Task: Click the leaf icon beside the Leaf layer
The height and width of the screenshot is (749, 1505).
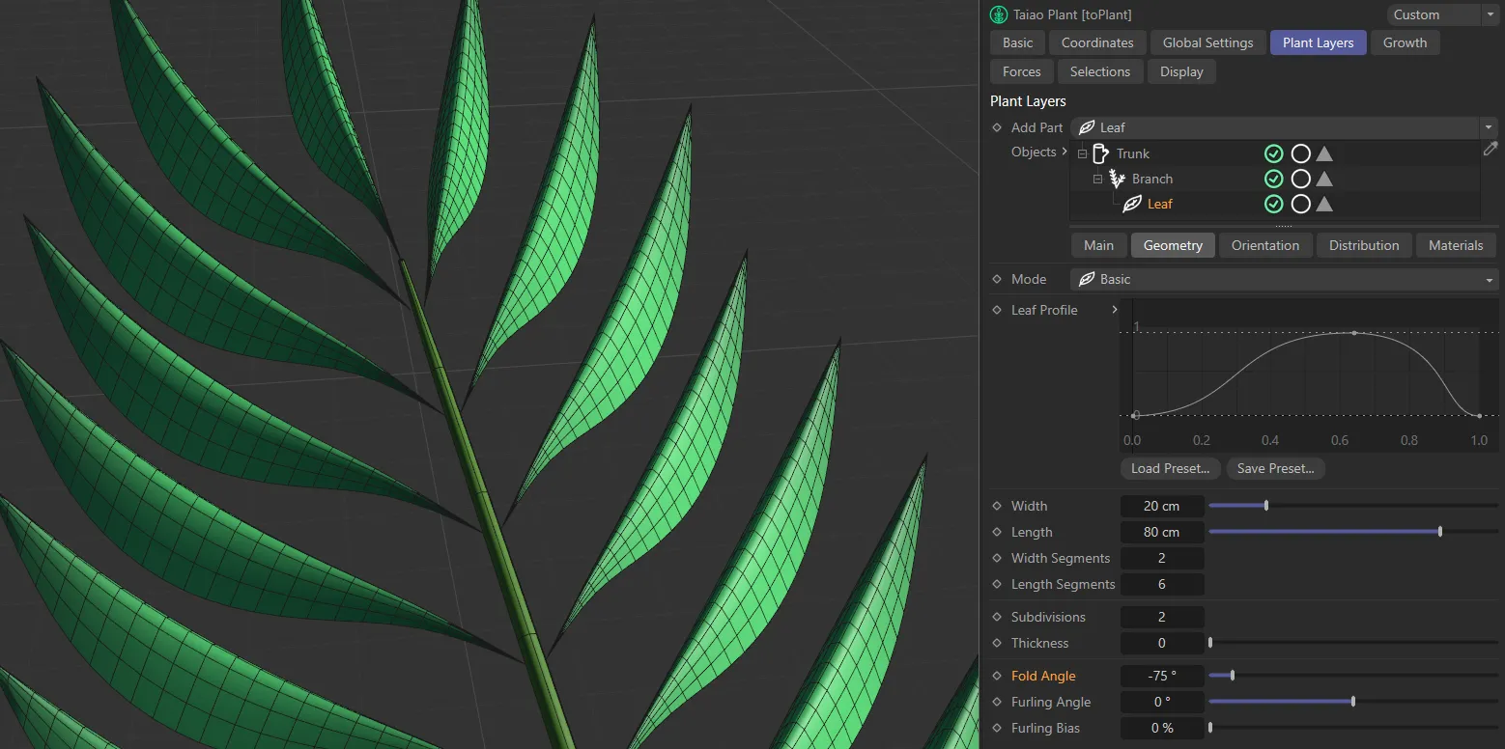Action: click(1132, 204)
